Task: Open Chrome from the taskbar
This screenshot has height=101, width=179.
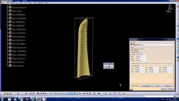Action: click(21, 99)
